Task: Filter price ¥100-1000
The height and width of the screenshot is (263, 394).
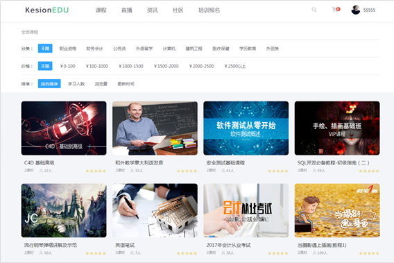Action: click(96, 66)
